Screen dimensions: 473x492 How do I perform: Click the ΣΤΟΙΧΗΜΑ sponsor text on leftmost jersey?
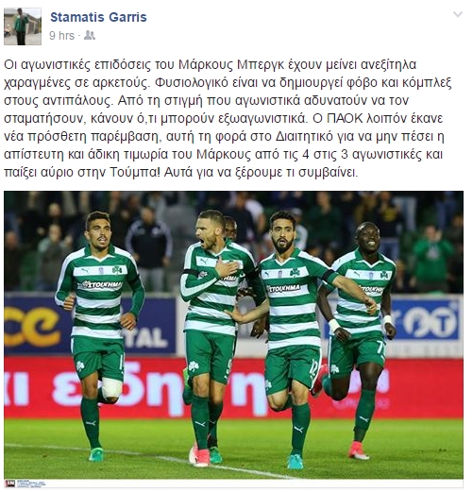pos(101,285)
